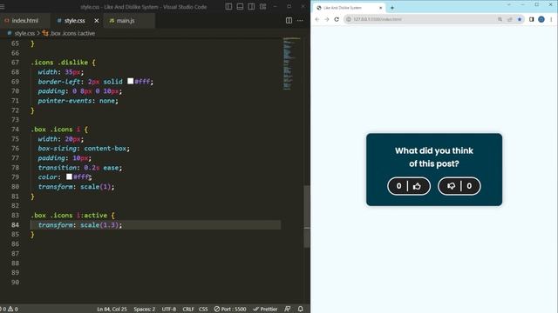
Task: Switch to the main.js tab
Action: click(x=126, y=21)
